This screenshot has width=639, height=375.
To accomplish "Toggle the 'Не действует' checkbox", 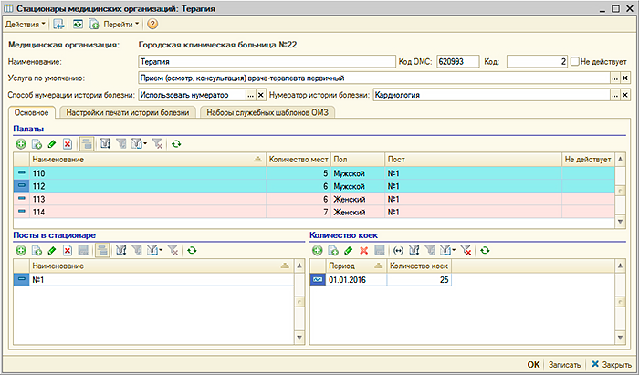I will (575, 61).
